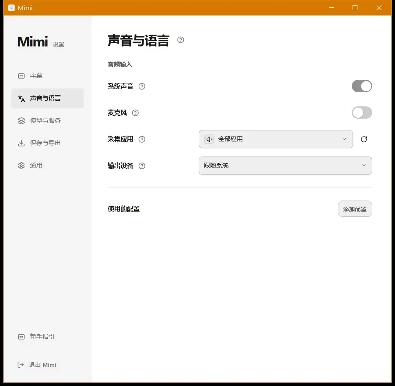Click the layers icon next to 模型与服务
Viewport: 395px width, 386px height.
point(21,121)
